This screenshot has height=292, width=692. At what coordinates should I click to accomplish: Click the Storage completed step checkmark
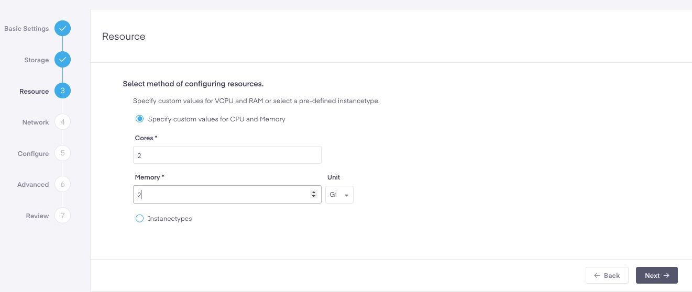coord(62,60)
